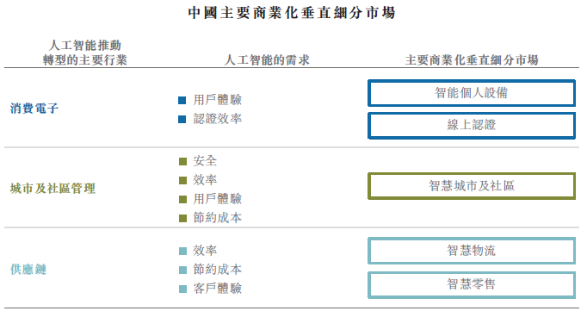Image resolution: width=587 pixels, height=311 pixels.
Task: Click the olive bullet beside 效率 in city section
Action: tap(183, 181)
